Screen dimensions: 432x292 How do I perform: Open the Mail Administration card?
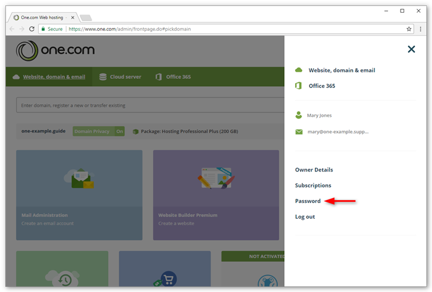(x=80, y=195)
